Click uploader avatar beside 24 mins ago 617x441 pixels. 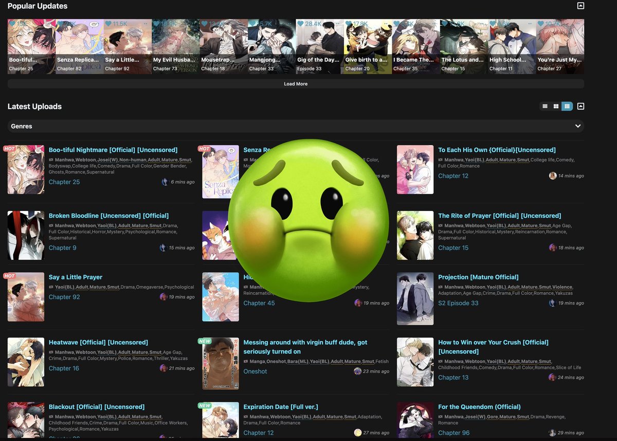552,377
